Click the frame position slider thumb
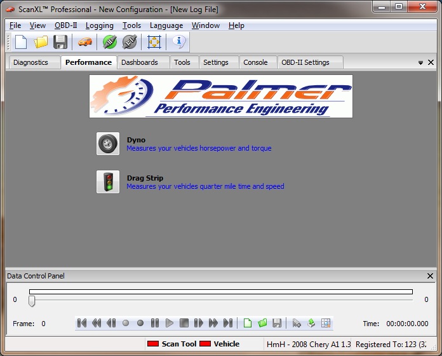The height and width of the screenshot is (356, 442). (32, 301)
